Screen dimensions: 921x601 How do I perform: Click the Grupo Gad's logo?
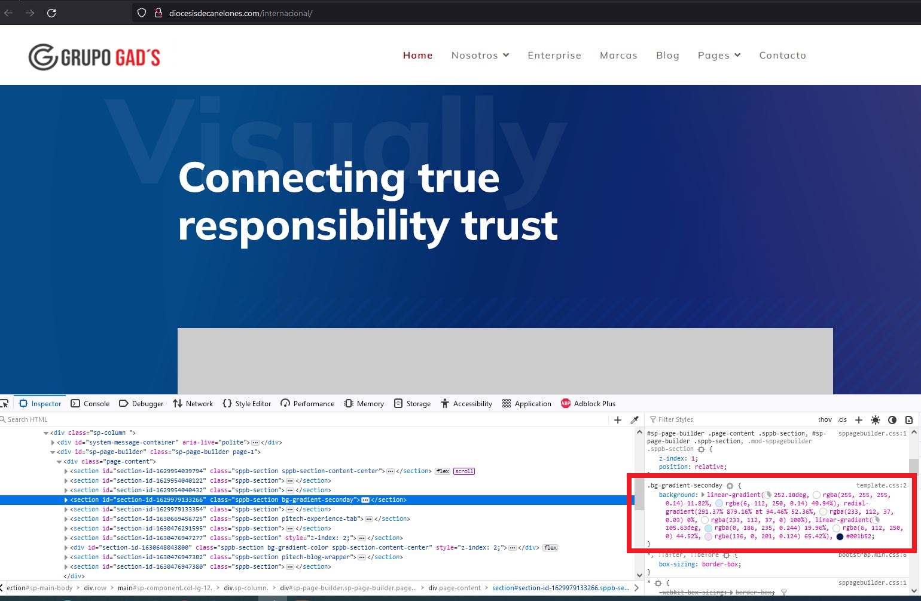tap(94, 57)
